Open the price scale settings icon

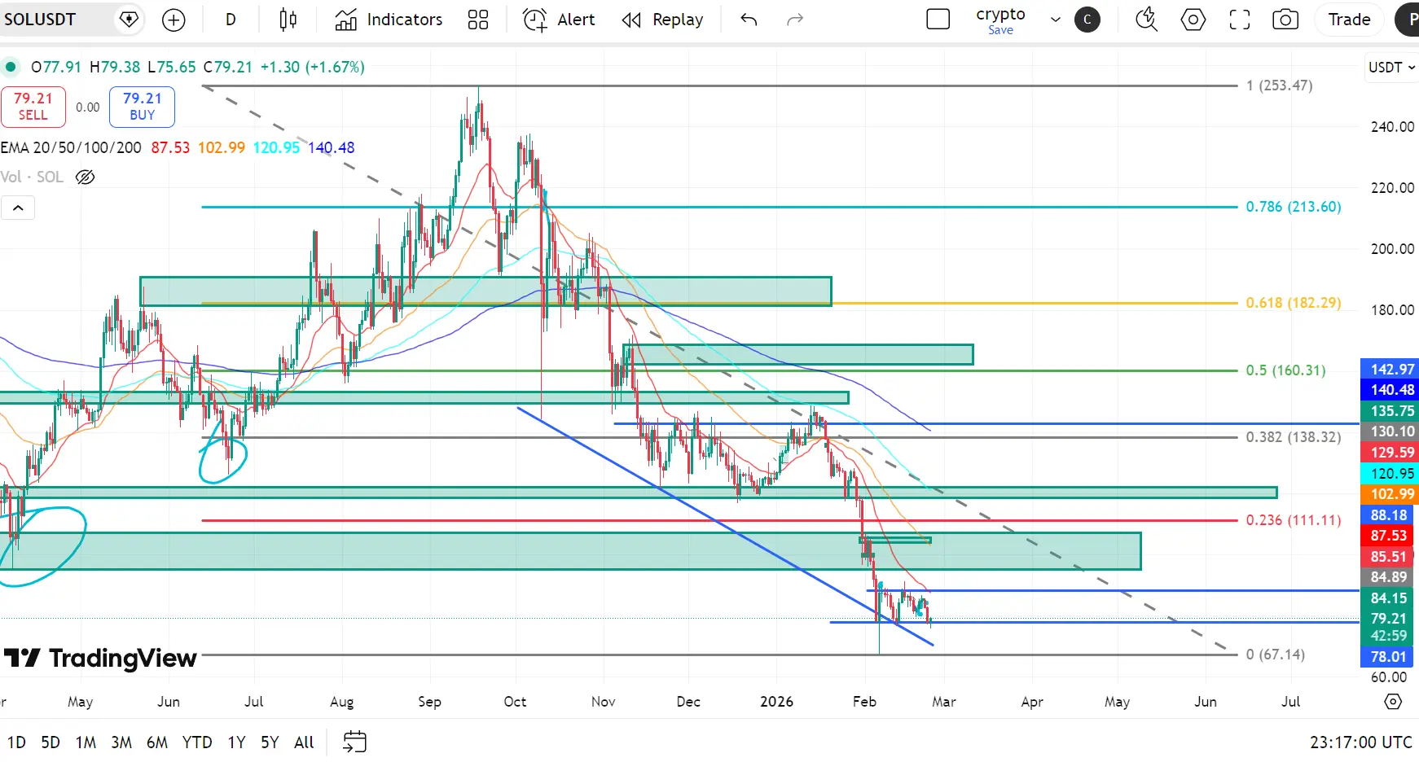(x=1393, y=702)
